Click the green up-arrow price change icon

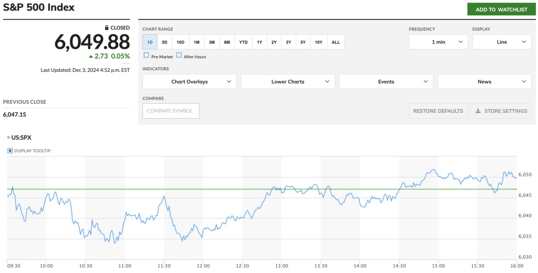[91, 56]
